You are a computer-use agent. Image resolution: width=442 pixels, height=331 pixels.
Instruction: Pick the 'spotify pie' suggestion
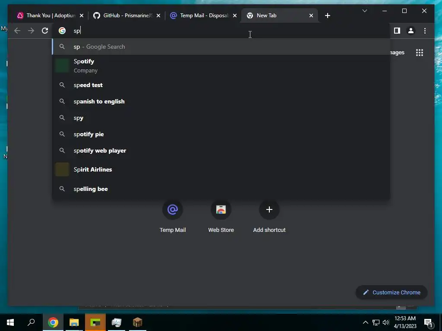coord(221,134)
